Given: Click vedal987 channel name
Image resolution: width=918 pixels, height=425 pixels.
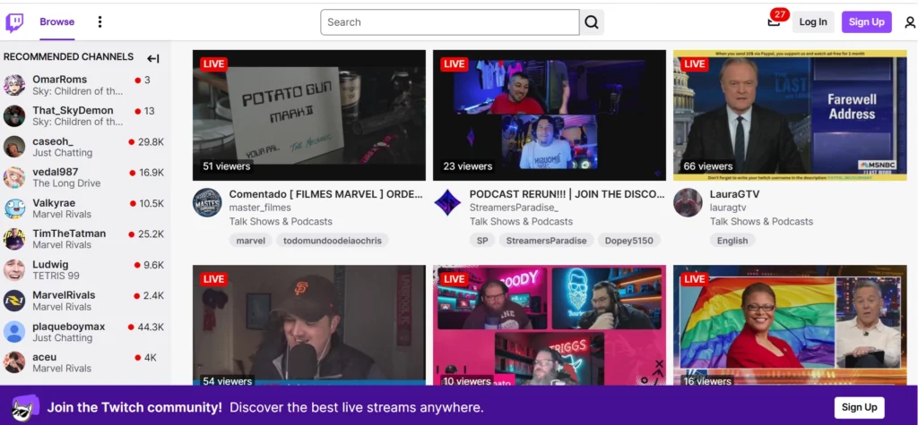Looking at the screenshot, I should click(x=55, y=172).
